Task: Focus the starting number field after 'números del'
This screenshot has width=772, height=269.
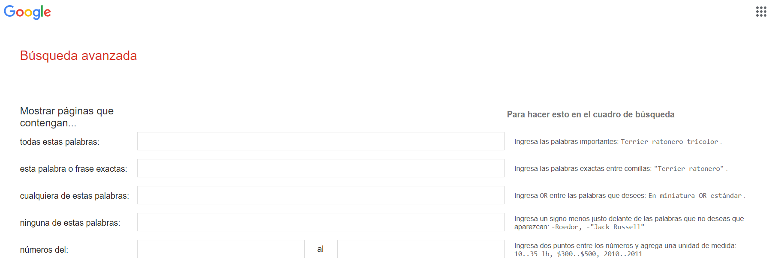Action: point(221,249)
